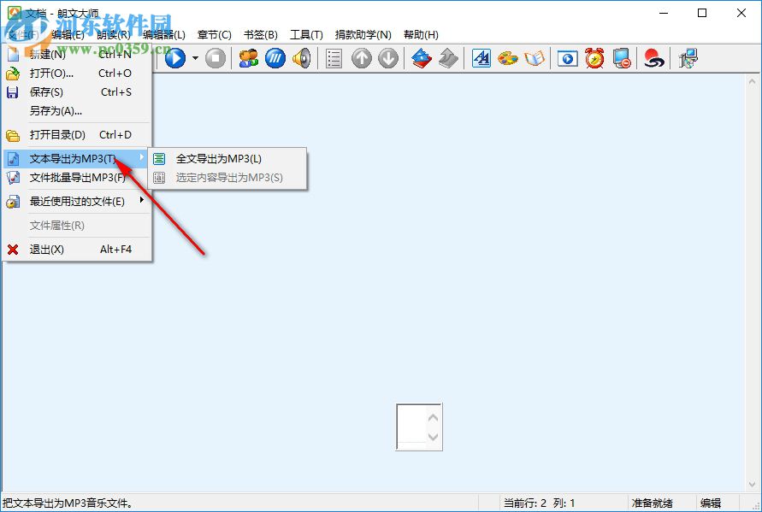Click the 编辑 status bar indicator

pos(711,503)
